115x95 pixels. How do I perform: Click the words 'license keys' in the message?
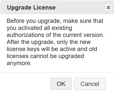(x=23, y=49)
